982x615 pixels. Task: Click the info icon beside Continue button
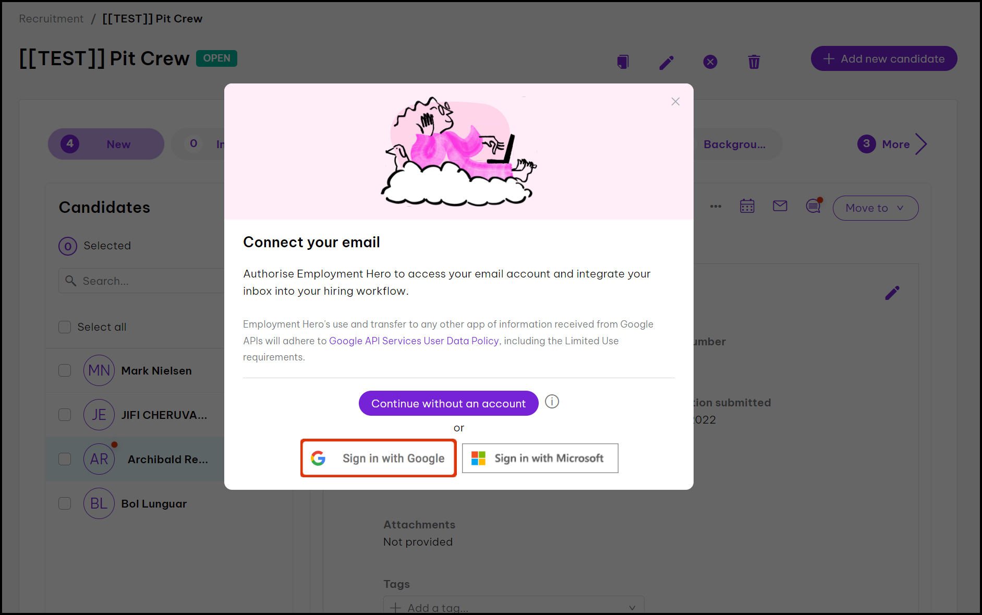point(552,402)
